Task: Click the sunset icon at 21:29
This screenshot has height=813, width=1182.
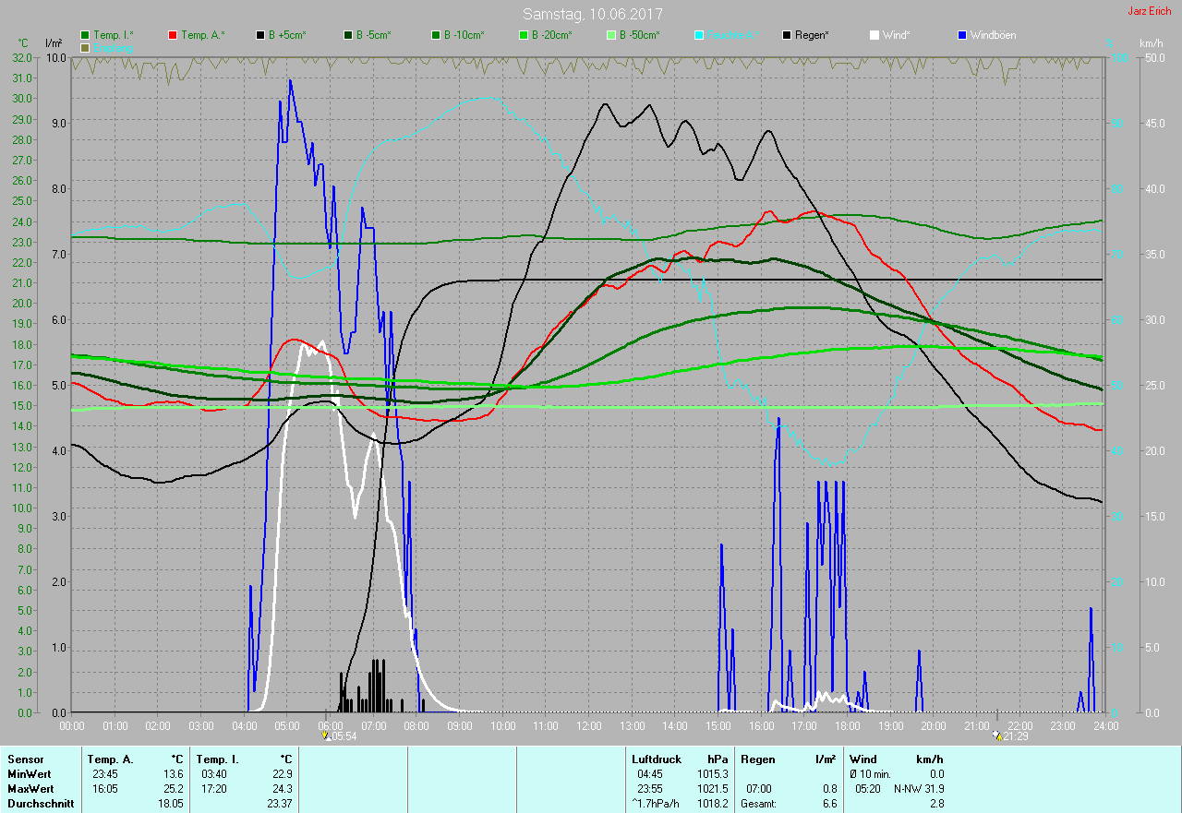Action: tap(996, 735)
